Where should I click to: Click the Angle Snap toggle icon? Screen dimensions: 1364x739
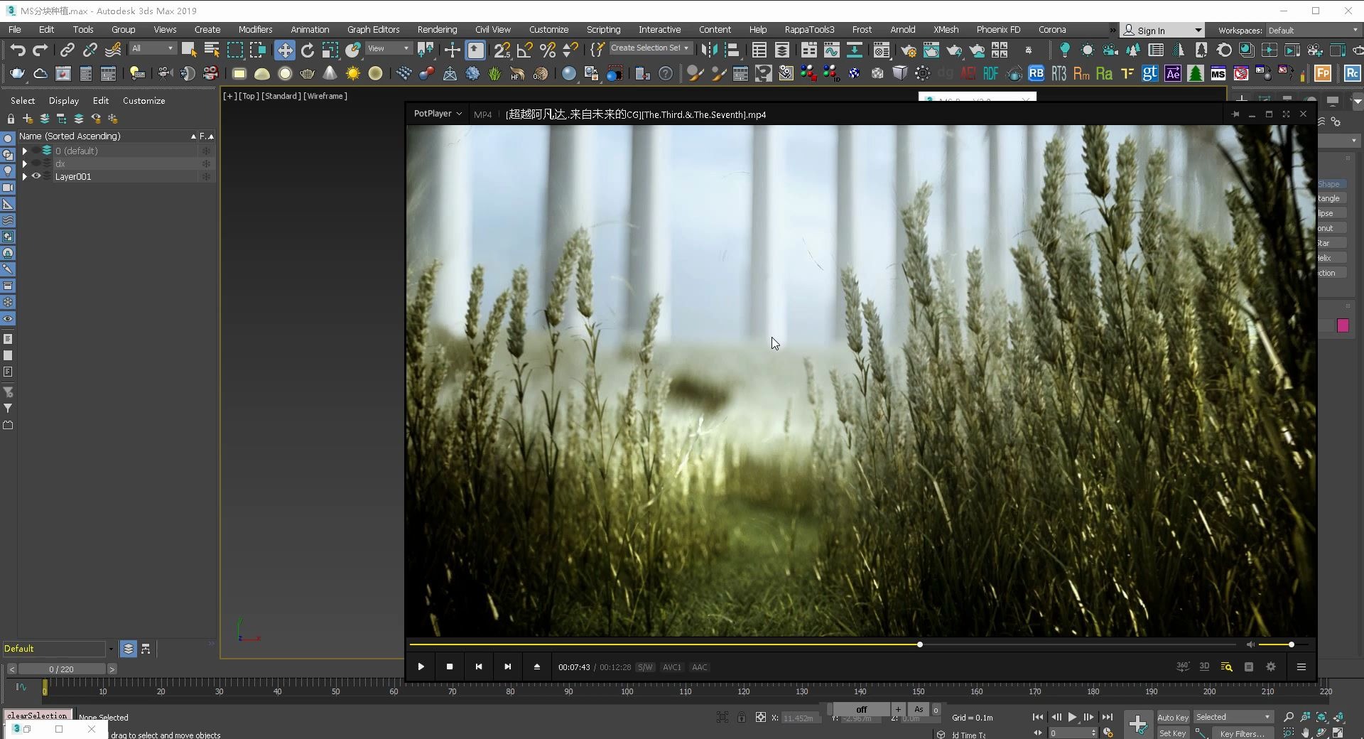click(525, 50)
